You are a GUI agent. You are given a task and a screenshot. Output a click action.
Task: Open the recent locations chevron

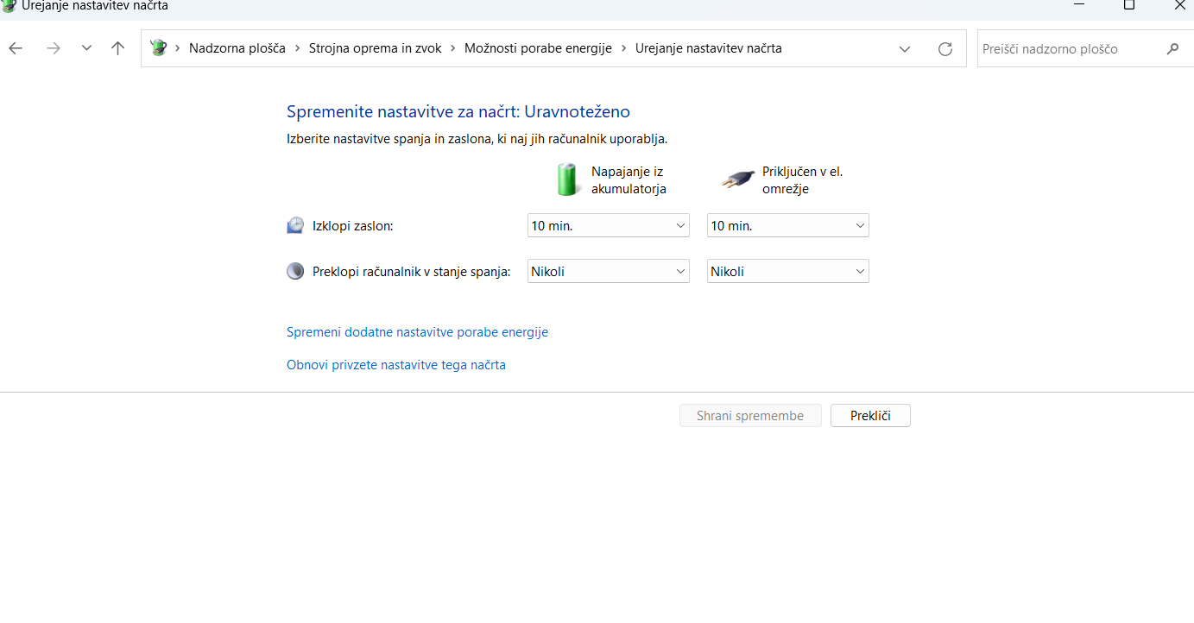[86, 48]
